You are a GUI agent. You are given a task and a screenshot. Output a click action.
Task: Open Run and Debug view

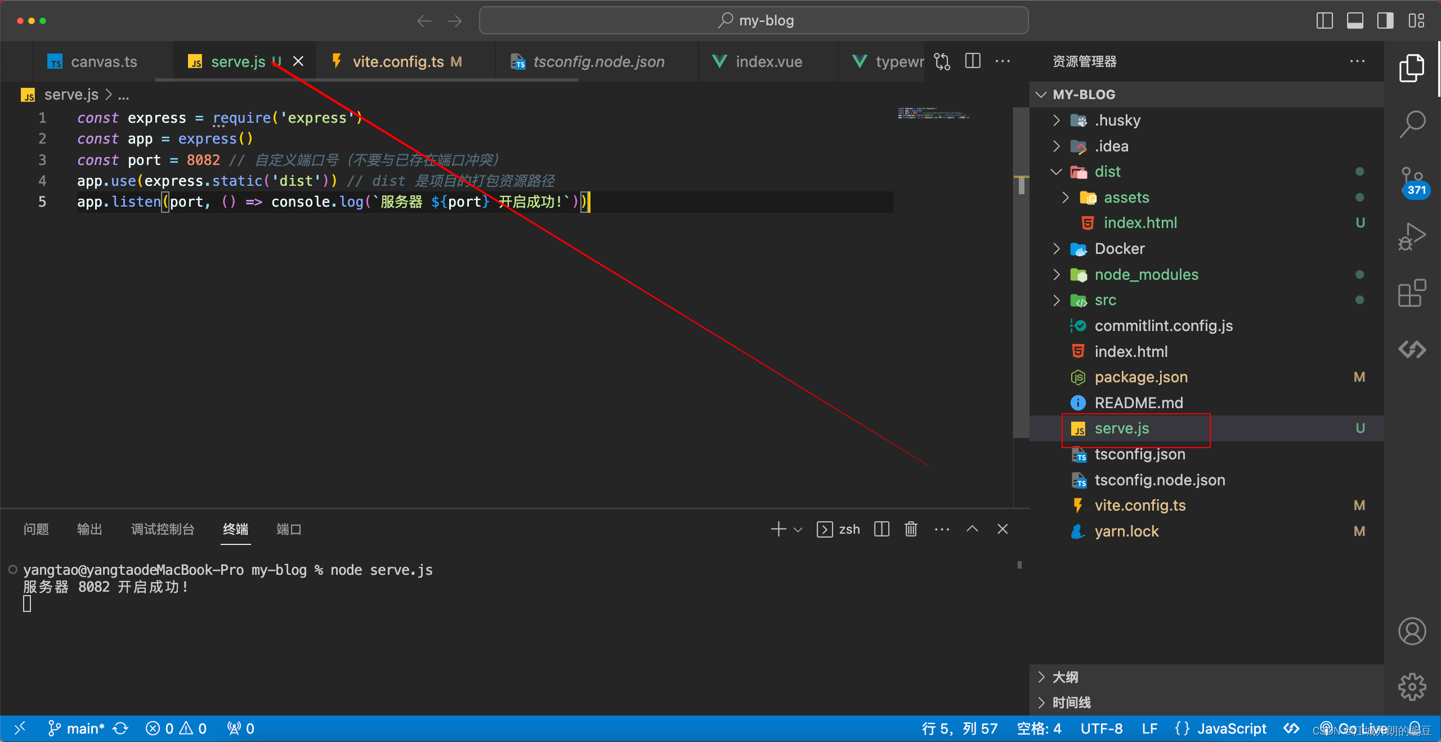[x=1412, y=236]
